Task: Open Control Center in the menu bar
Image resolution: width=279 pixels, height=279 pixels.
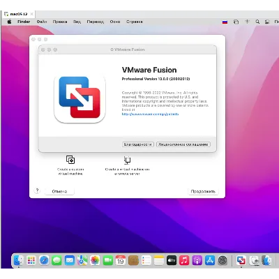Action: [267, 22]
